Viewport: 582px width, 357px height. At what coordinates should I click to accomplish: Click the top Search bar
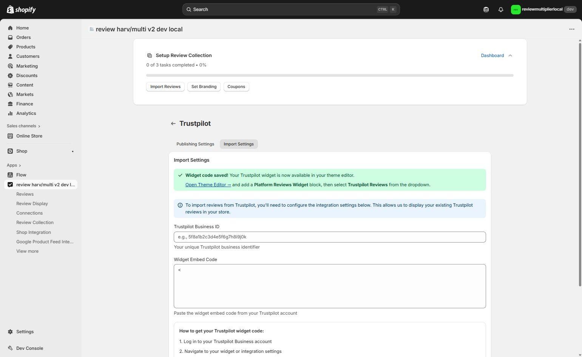291,9
